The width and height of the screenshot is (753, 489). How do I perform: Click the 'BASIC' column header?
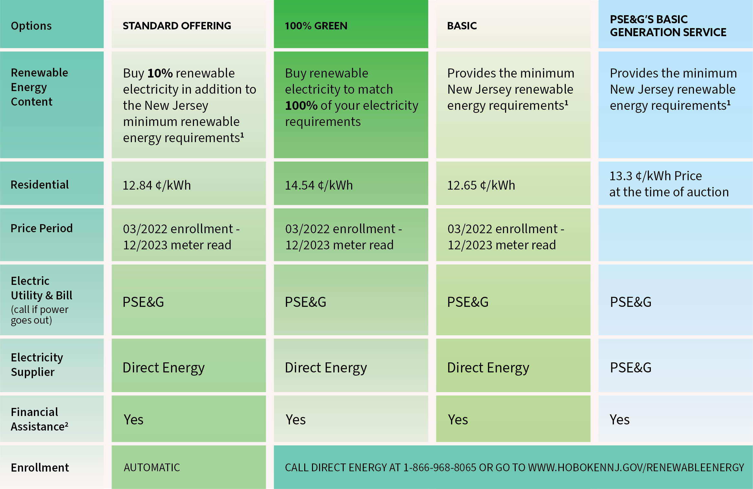click(513, 24)
